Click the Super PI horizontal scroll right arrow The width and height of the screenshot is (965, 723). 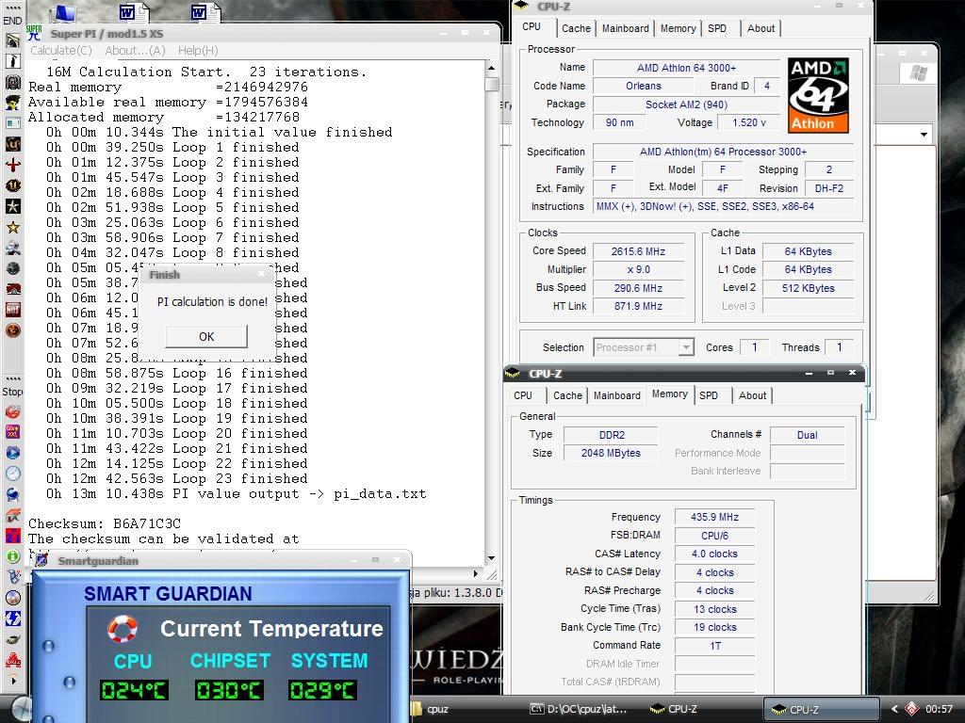475,573
